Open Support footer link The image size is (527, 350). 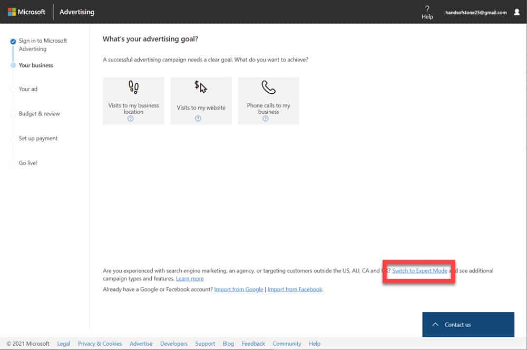[x=205, y=344]
